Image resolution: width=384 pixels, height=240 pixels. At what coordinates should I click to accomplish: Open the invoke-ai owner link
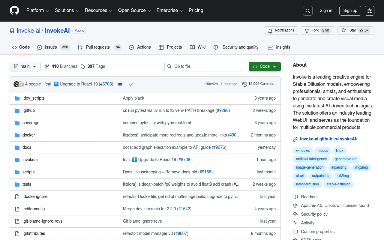pos(28,31)
